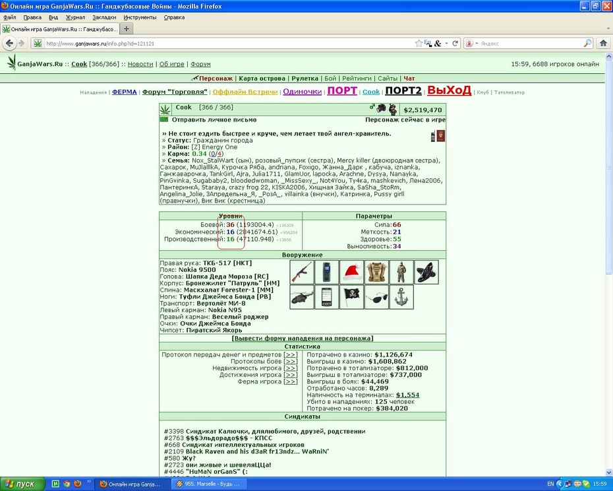Open the Правка menu
The image size is (613, 491).
tap(32, 17)
